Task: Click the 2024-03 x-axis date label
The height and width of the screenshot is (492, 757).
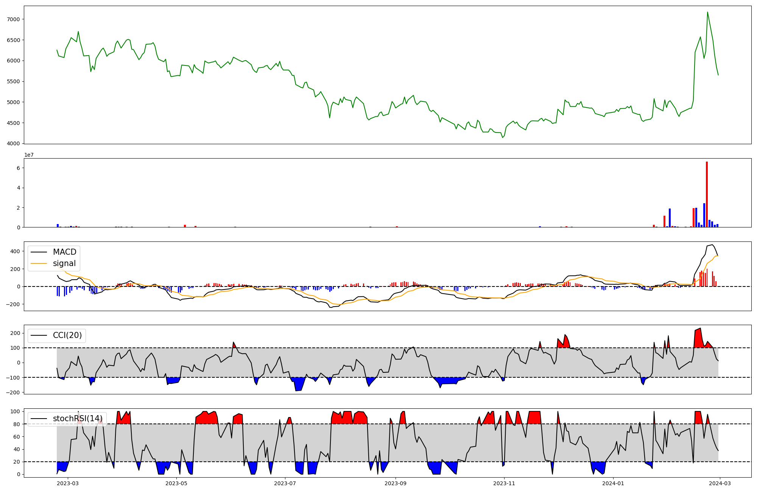Action: coord(719,483)
